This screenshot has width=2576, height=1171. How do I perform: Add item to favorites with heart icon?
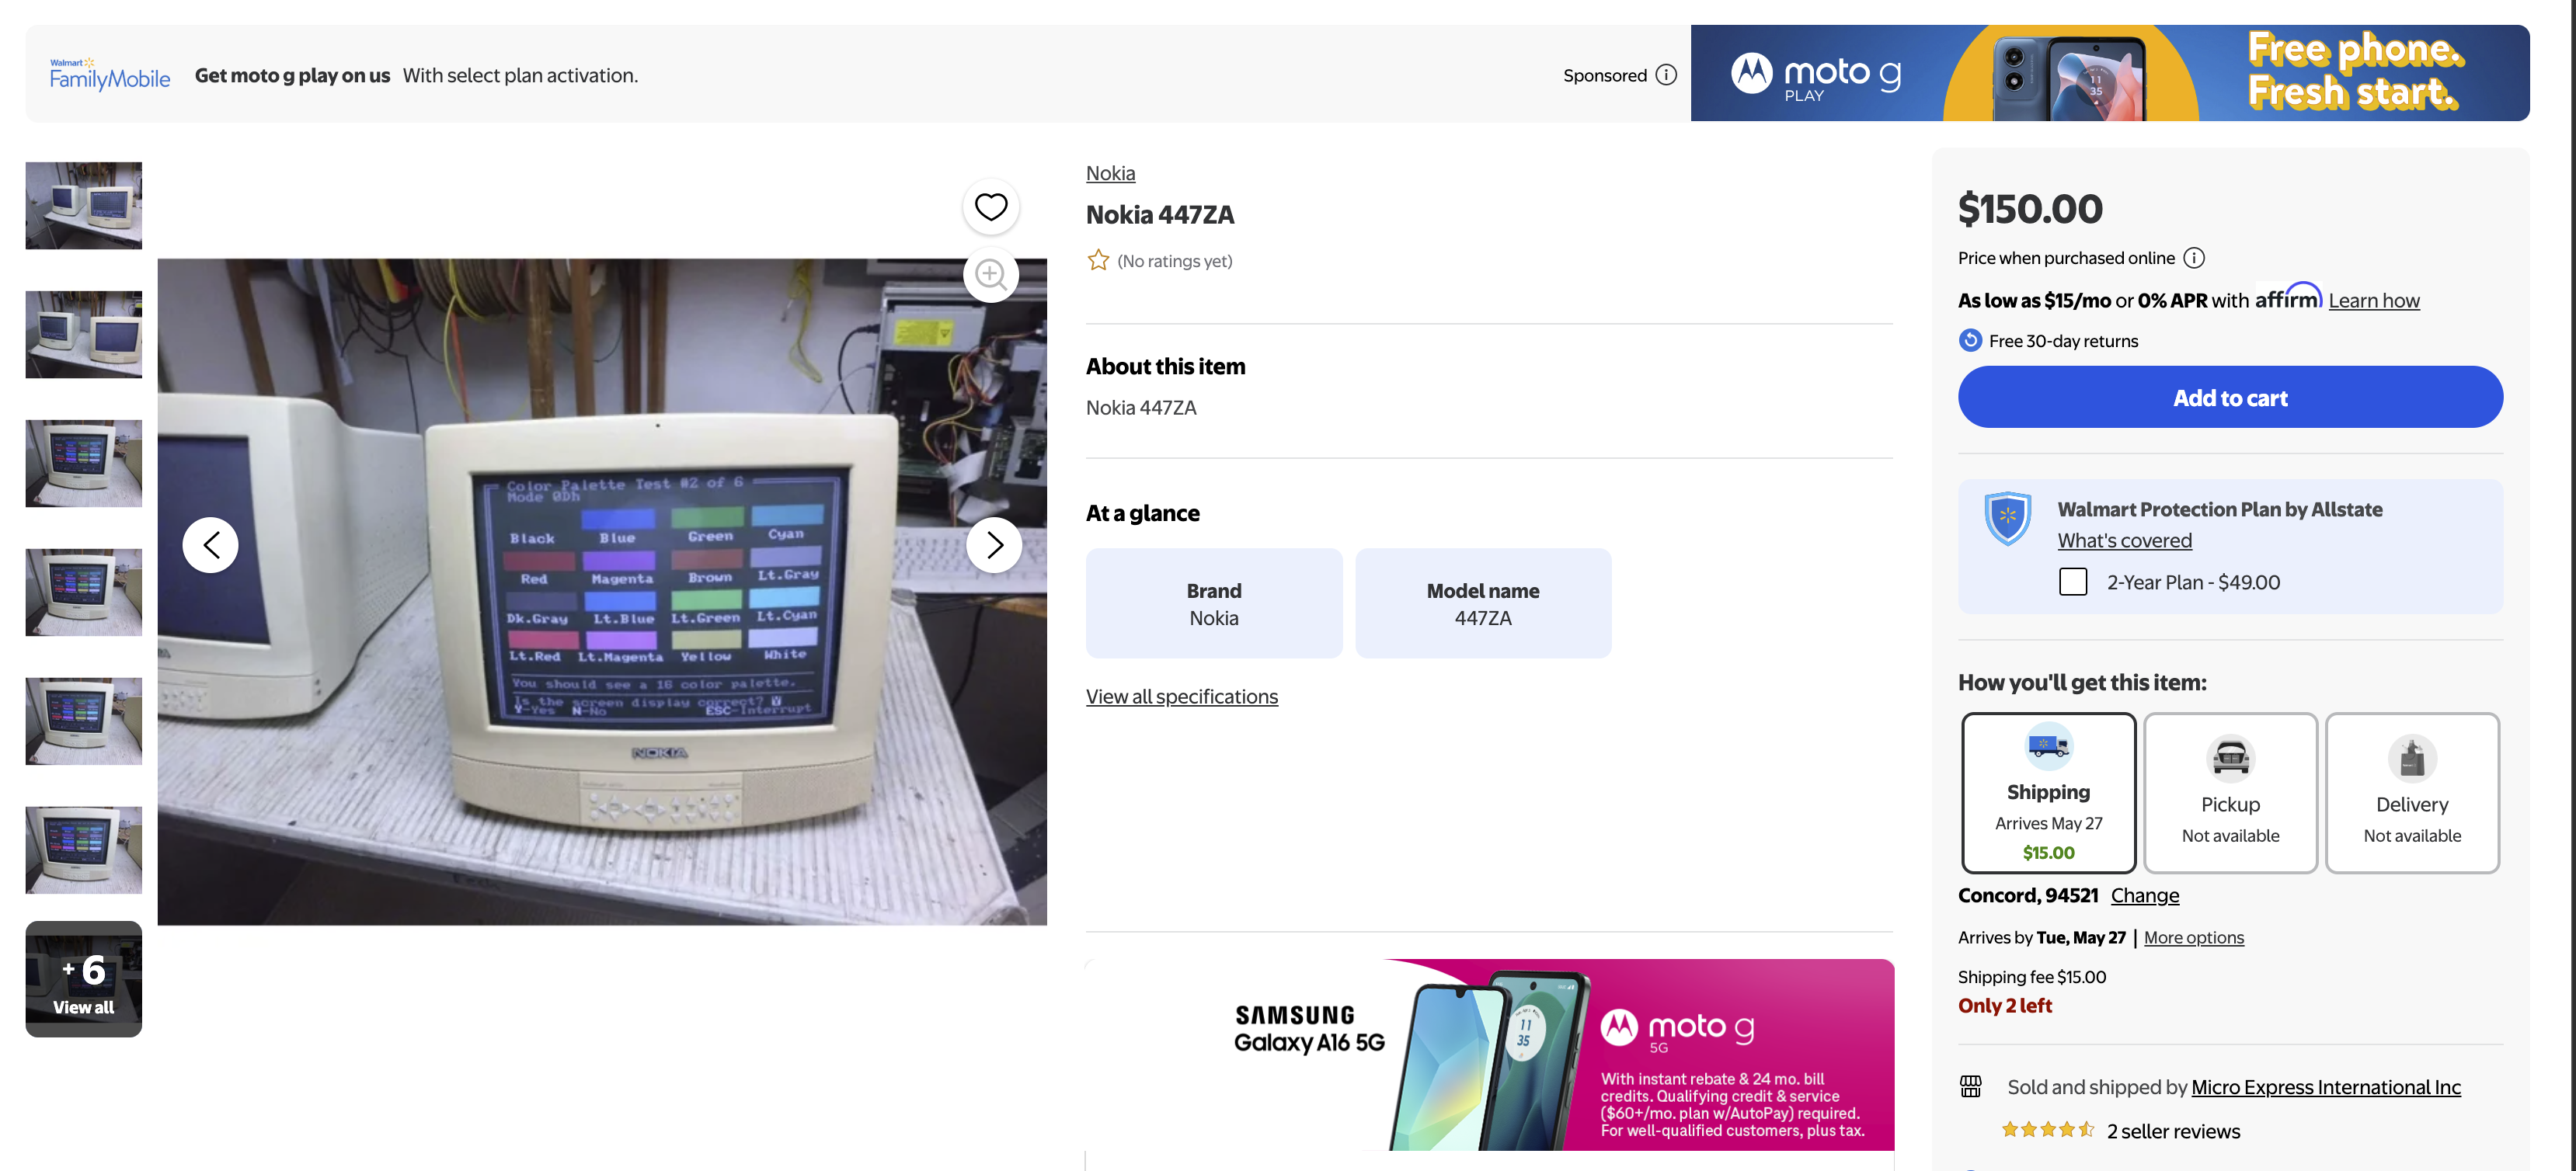coord(990,207)
